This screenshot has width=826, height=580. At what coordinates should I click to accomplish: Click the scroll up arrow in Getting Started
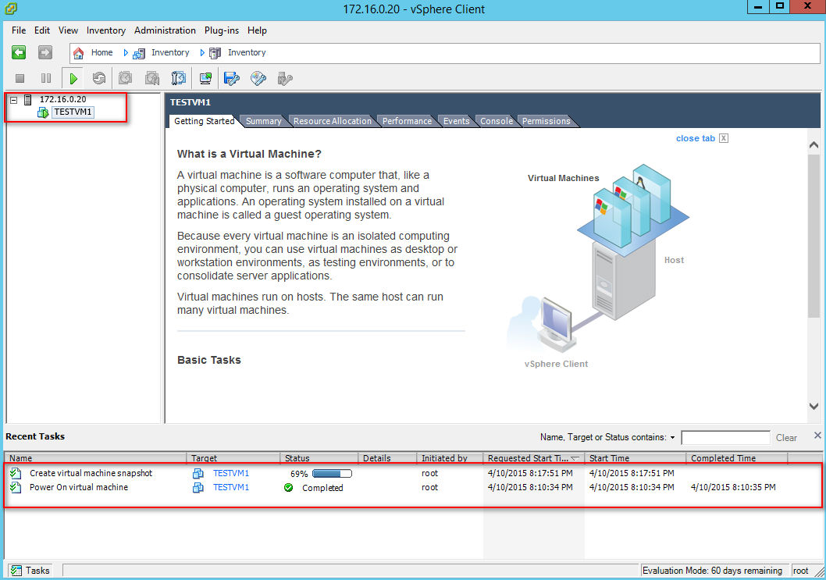click(814, 145)
